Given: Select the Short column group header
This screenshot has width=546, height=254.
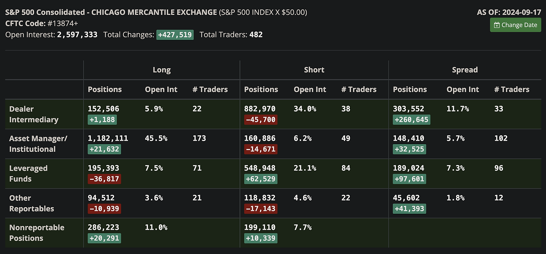Looking at the screenshot, I should [x=314, y=70].
